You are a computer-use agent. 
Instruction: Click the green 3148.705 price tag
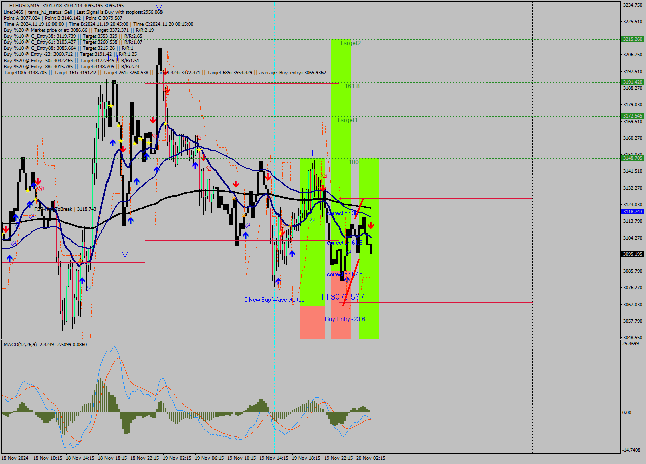pyautogui.click(x=633, y=158)
